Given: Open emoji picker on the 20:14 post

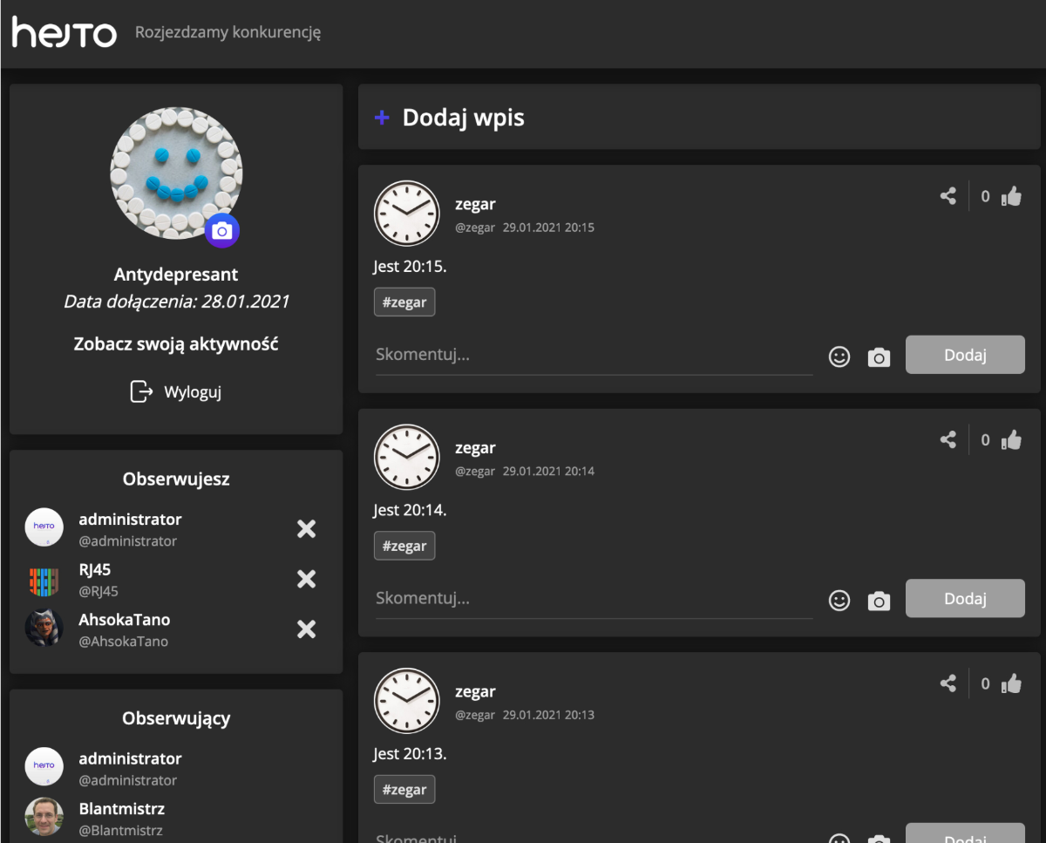Looking at the screenshot, I should click(x=839, y=601).
